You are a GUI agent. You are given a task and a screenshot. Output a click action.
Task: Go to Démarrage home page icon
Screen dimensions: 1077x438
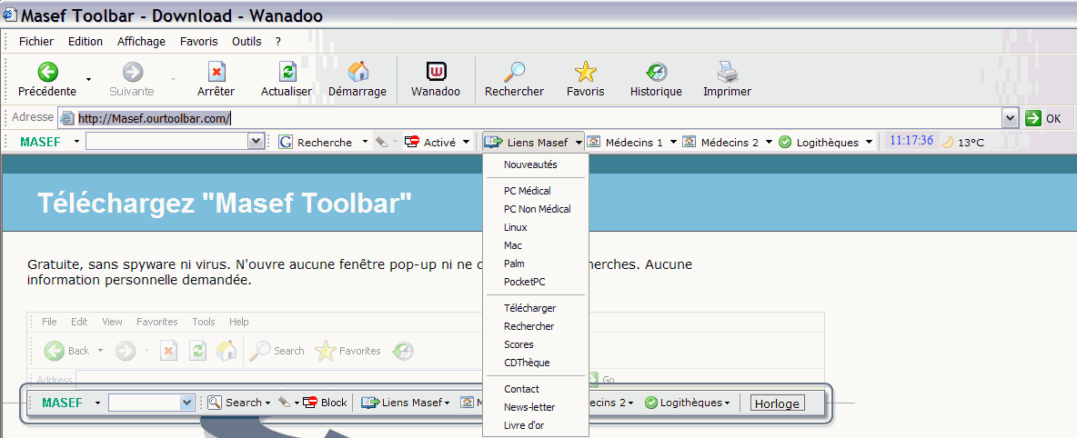pyautogui.click(x=357, y=72)
